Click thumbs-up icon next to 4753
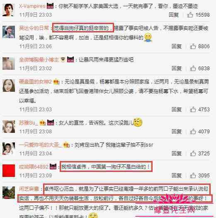 point(193,110)
